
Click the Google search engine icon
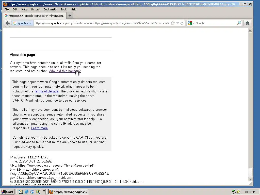coord(190,23)
